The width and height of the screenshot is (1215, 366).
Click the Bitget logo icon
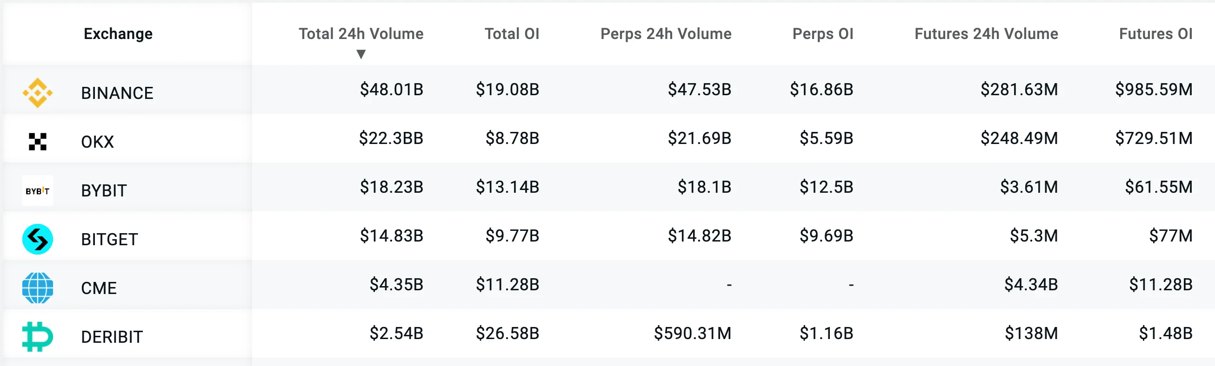point(37,239)
